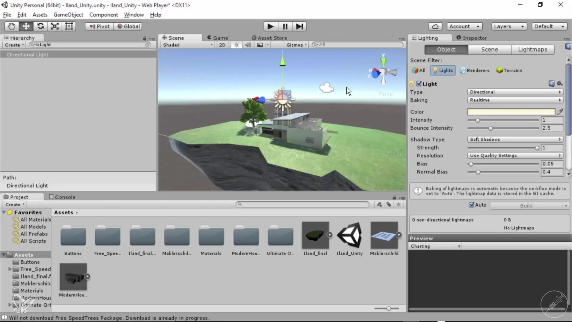Open Iland_Unity scene asset
The height and width of the screenshot is (322, 572).
349,239
